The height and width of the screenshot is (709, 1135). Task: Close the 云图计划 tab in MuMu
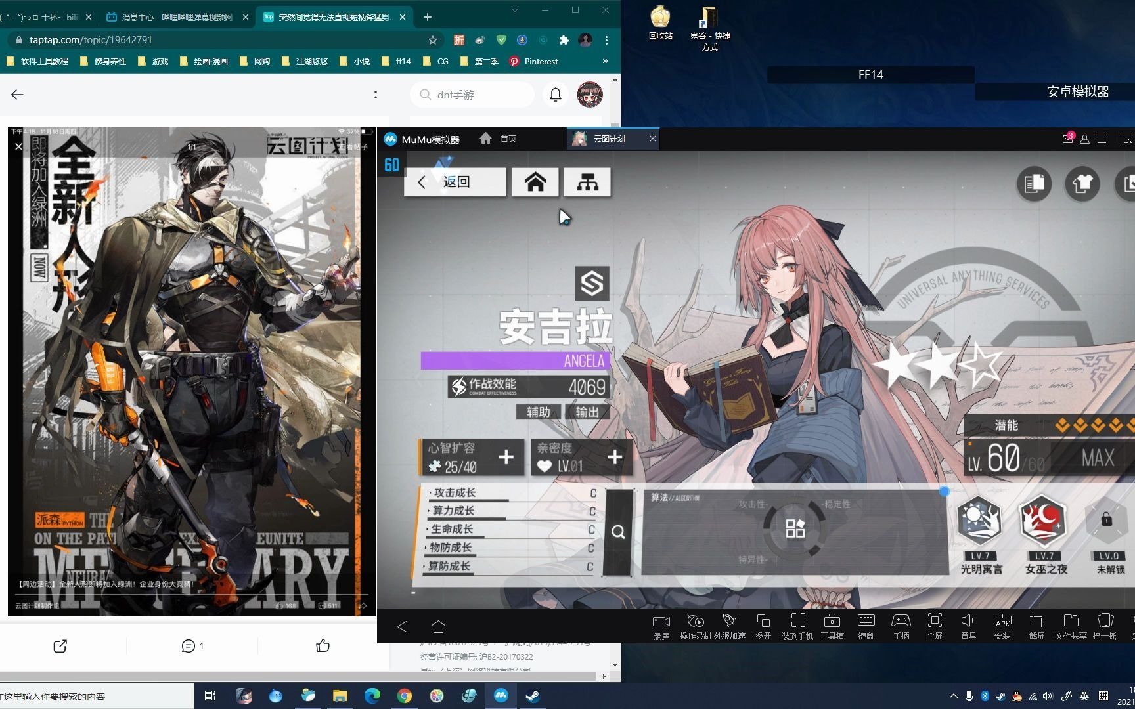coord(652,139)
